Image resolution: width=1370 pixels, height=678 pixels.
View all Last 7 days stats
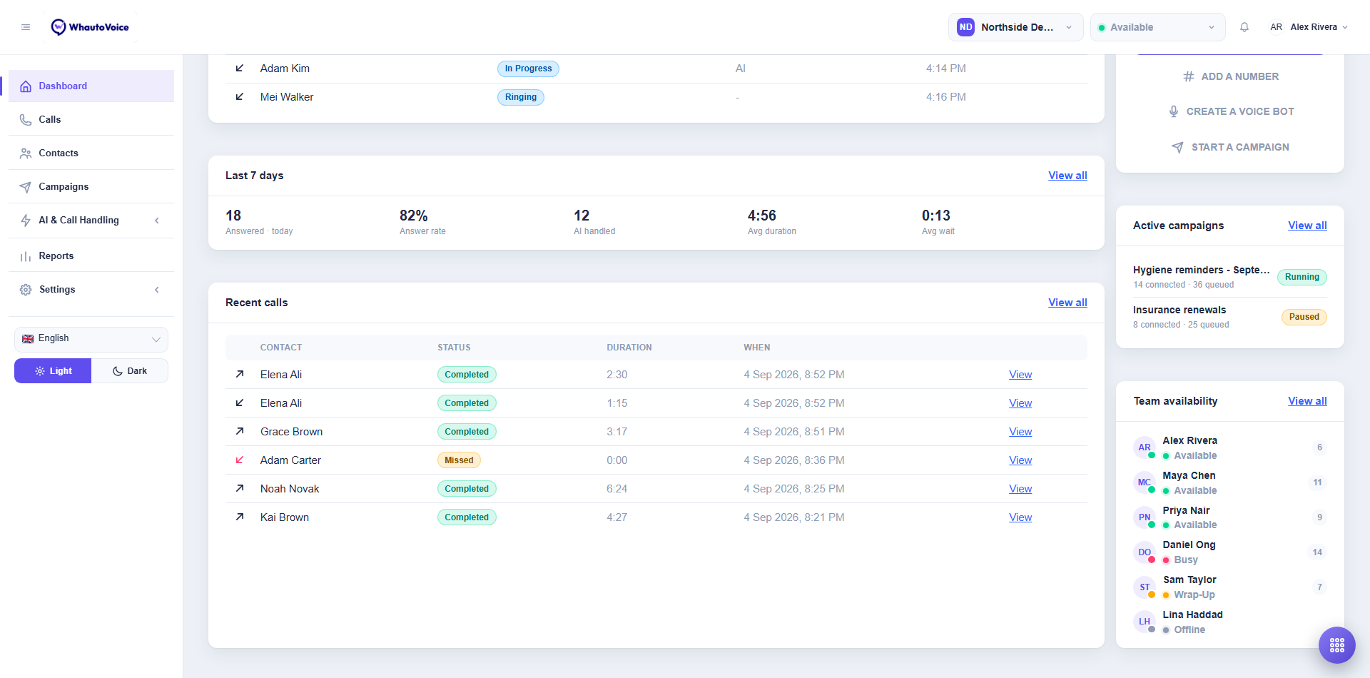1067,176
